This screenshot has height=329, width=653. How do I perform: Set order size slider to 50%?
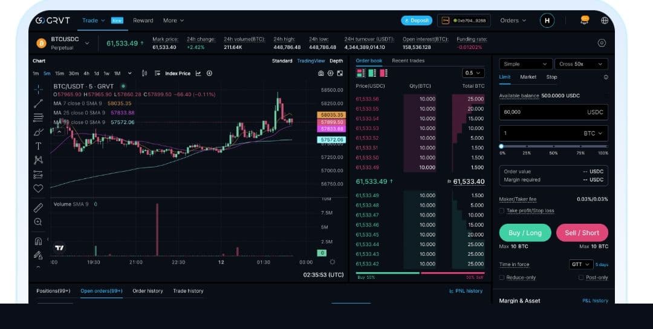click(x=553, y=146)
